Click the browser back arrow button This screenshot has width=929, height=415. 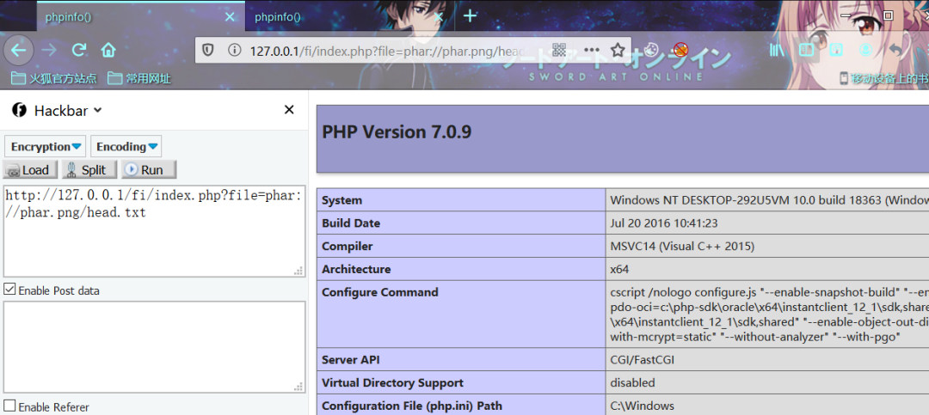19,51
